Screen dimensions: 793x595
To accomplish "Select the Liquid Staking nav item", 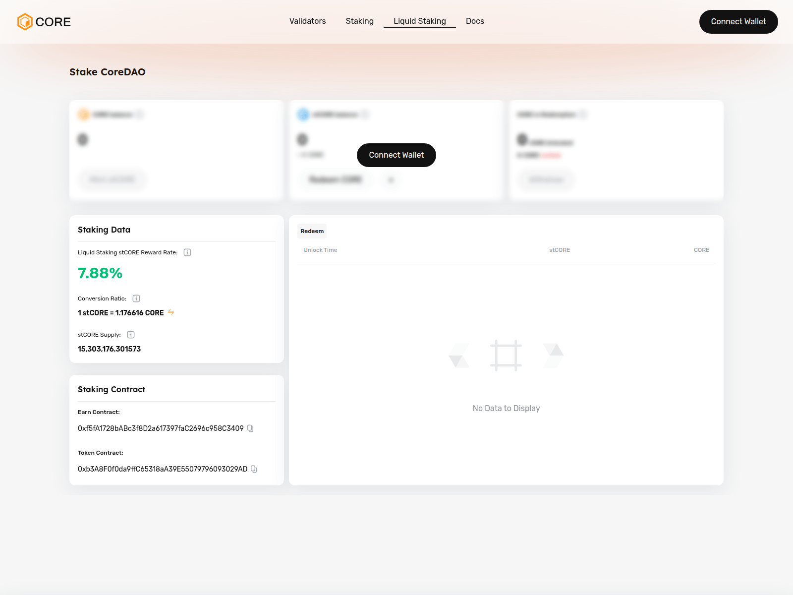I will click(x=420, y=21).
